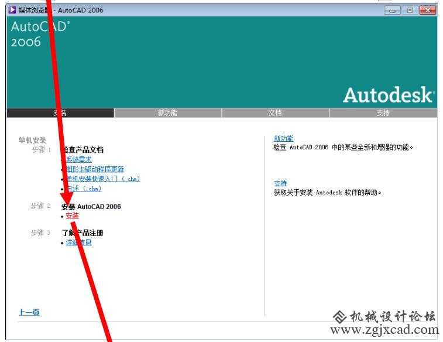Open the 自述 (.chm) link
The width and height of the screenshot is (443, 342).
[x=84, y=188]
